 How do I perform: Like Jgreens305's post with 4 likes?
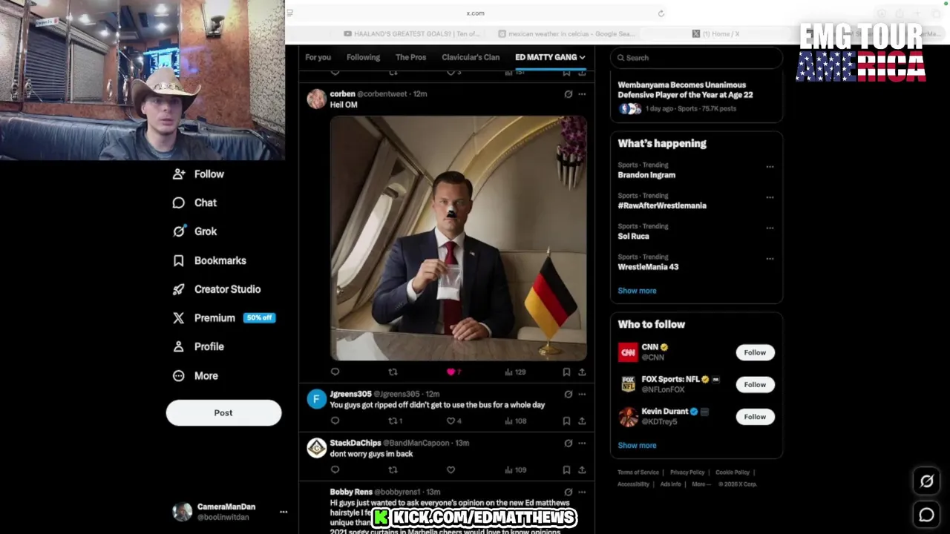pyautogui.click(x=453, y=421)
